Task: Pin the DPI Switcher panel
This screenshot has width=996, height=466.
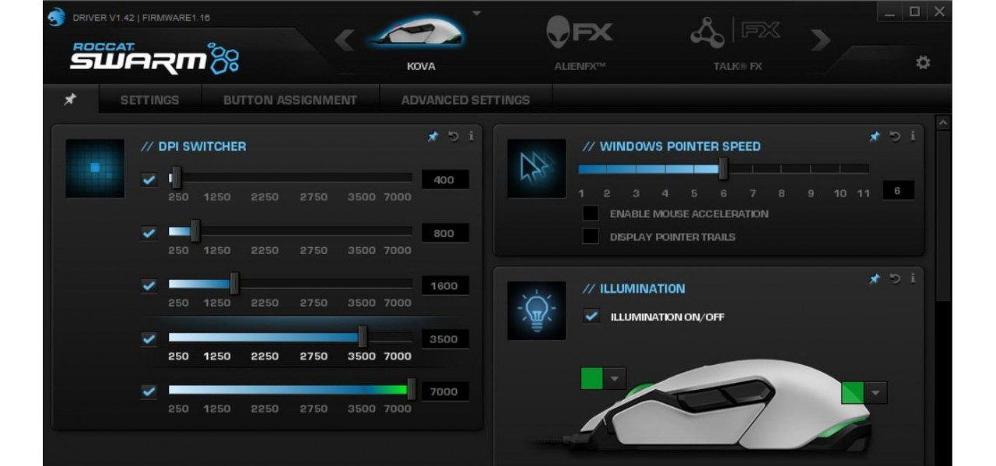Action: click(x=433, y=137)
